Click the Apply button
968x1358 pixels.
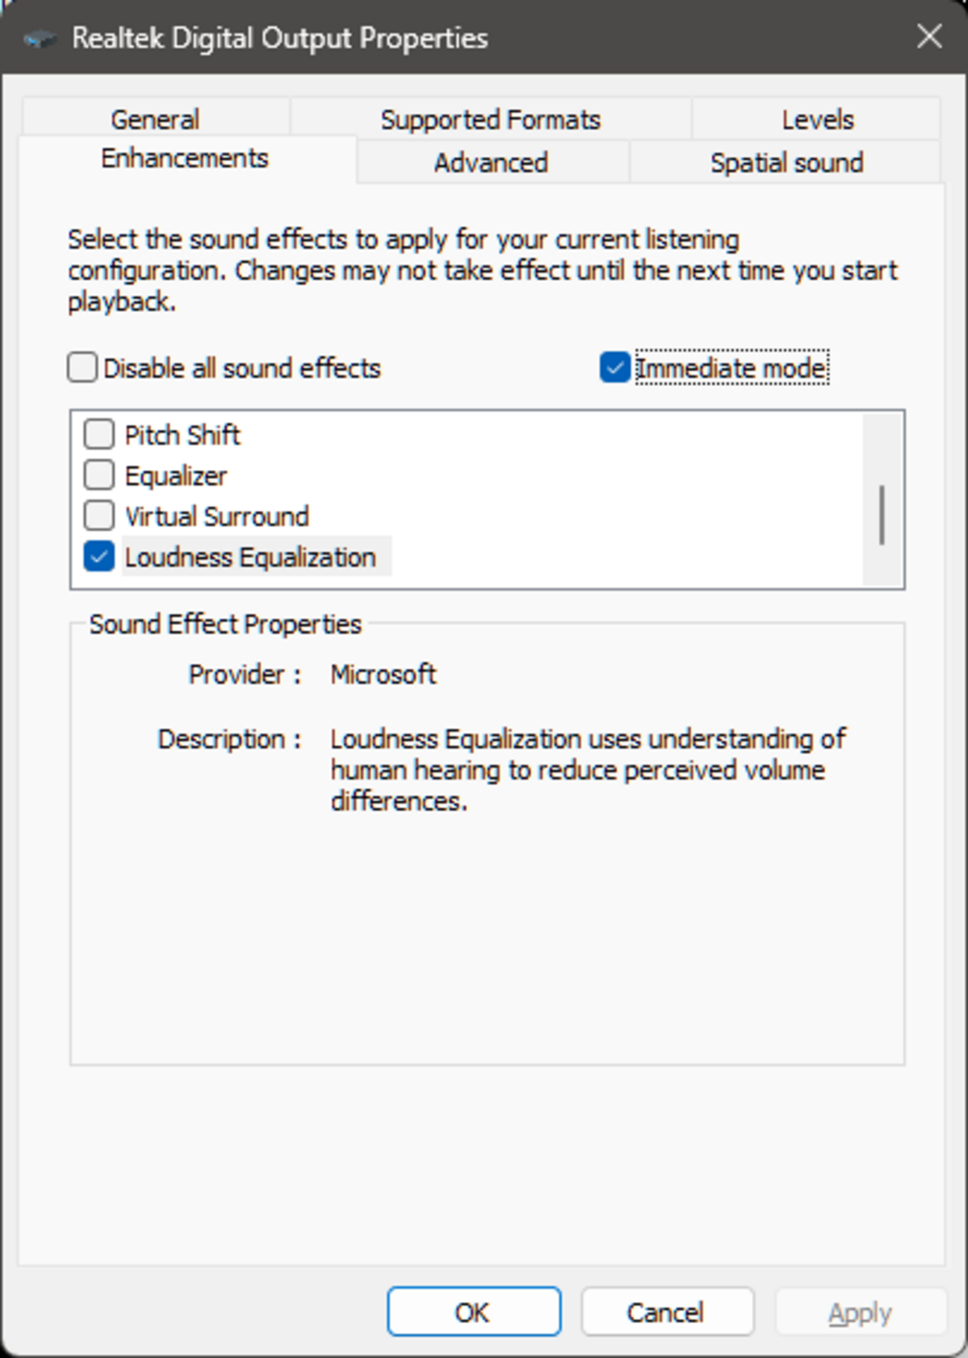(x=860, y=1312)
